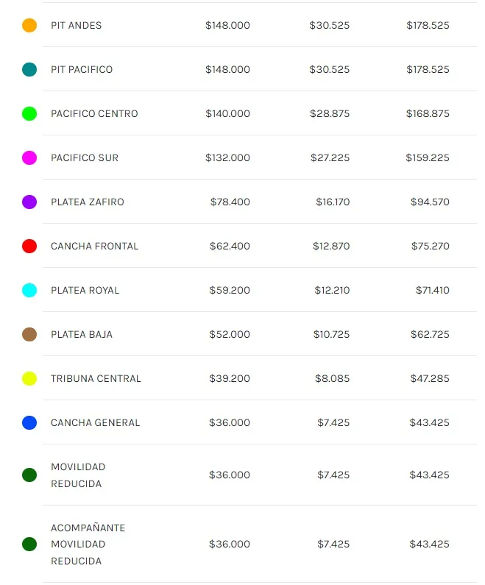Viewport: 485px width, 585px height.
Task: Click the red CANCHA FRONTAL color dot
Action: click(29, 247)
